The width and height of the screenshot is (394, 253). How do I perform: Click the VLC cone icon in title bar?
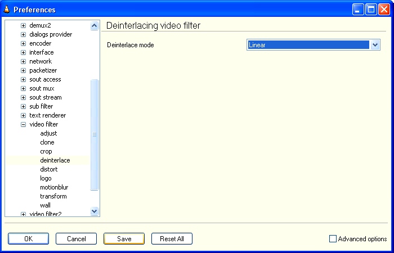pyautogui.click(x=7, y=10)
